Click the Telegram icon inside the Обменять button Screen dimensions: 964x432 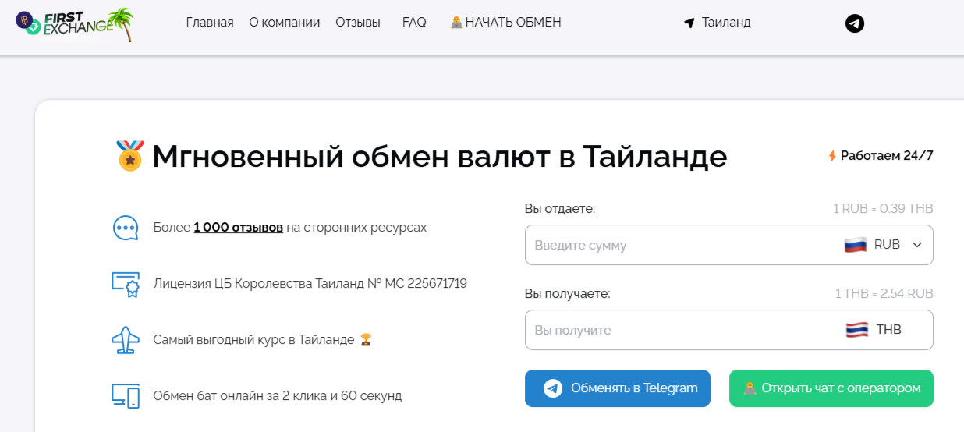click(553, 388)
